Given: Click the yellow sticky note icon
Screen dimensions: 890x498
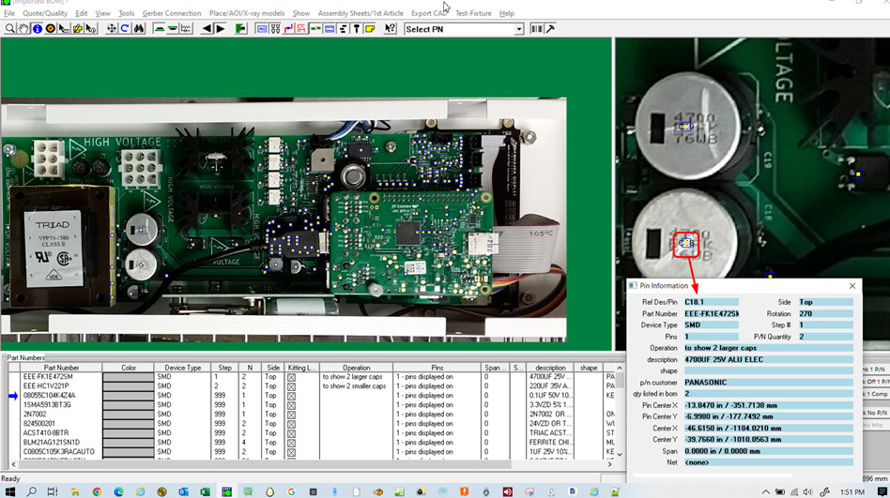Looking at the screenshot, I should [370, 28].
